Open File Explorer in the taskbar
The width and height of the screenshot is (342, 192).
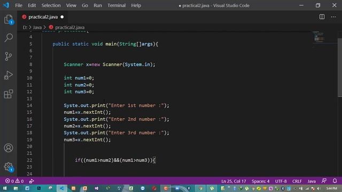(x=15, y=188)
